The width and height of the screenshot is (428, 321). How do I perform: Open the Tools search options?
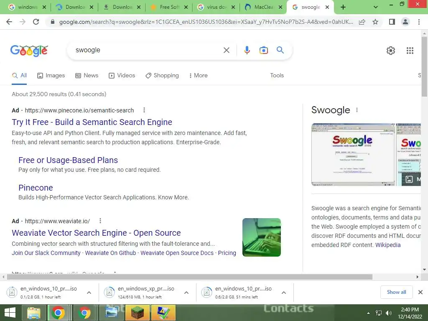pos(277,76)
